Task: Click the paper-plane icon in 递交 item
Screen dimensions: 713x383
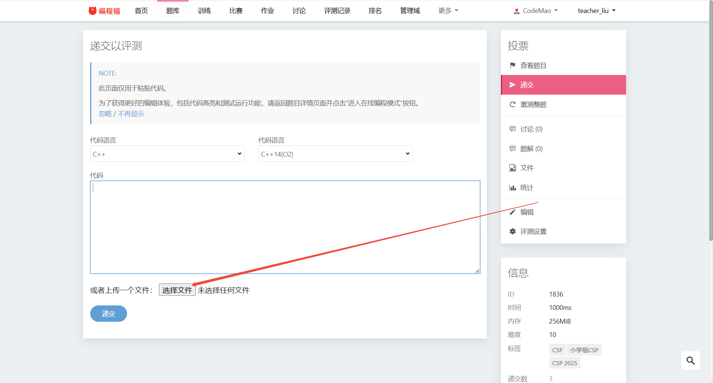Action: [512, 85]
